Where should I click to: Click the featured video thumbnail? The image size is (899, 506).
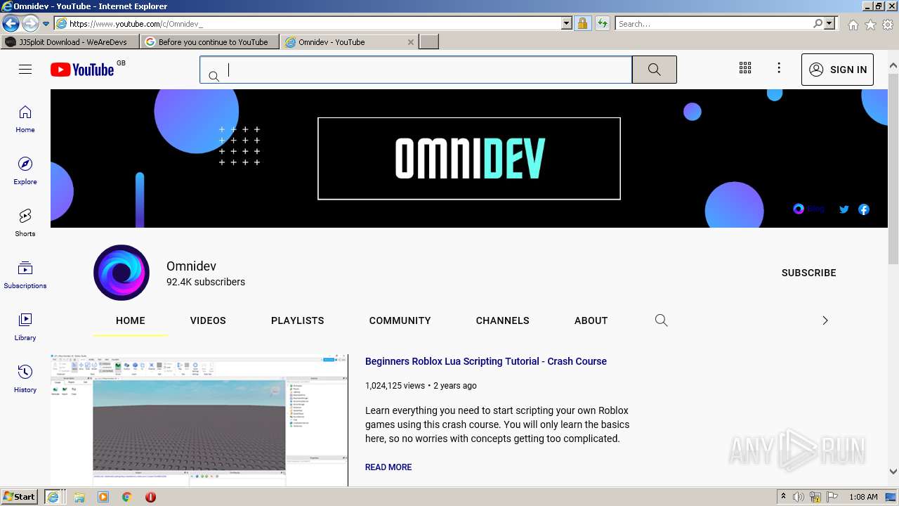199,420
